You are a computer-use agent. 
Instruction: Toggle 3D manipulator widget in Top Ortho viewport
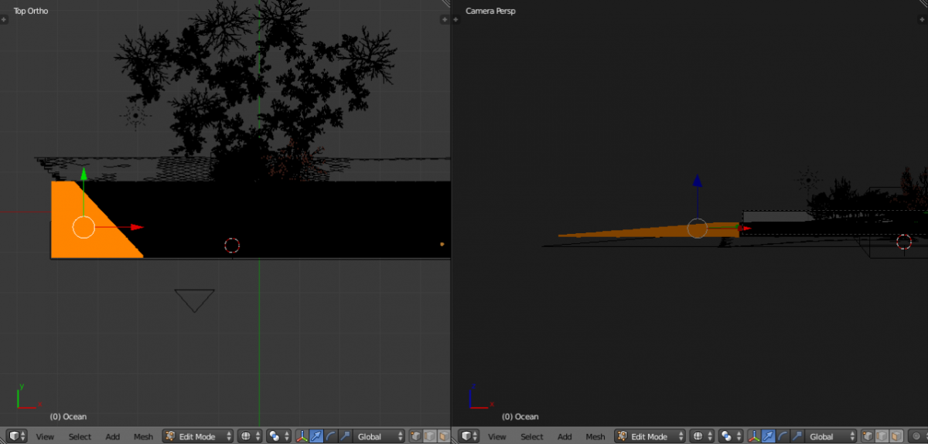click(x=302, y=436)
